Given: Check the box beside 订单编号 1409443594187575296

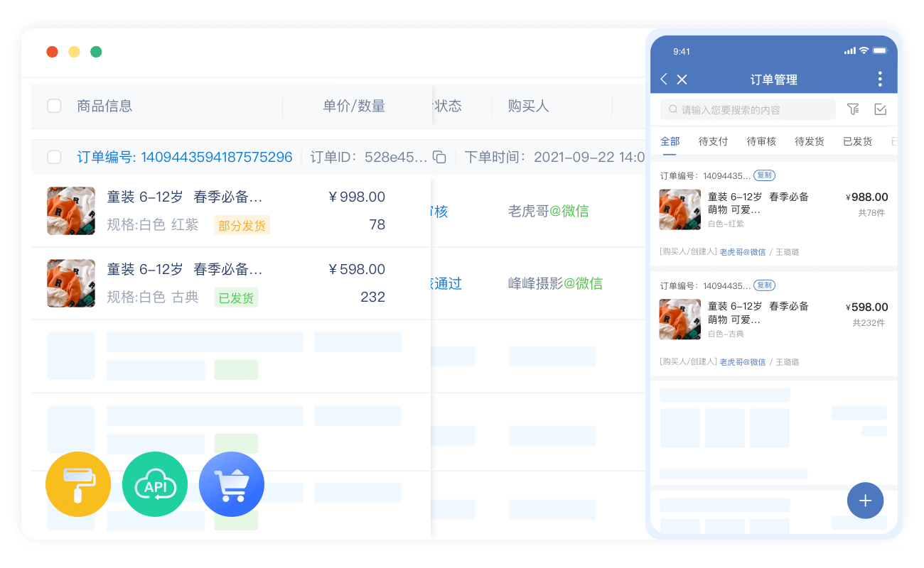Looking at the screenshot, I should point(54,157).
